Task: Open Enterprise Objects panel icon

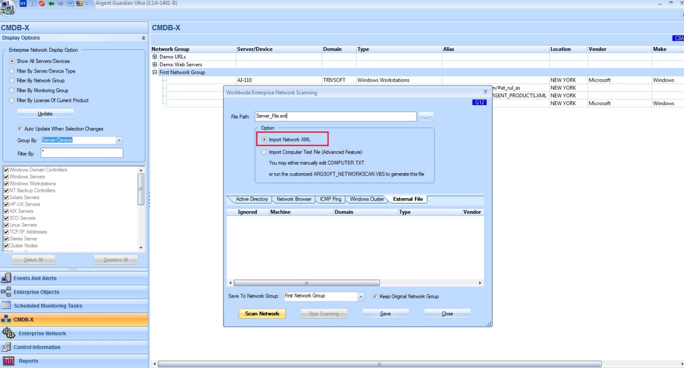Action: 6,292
